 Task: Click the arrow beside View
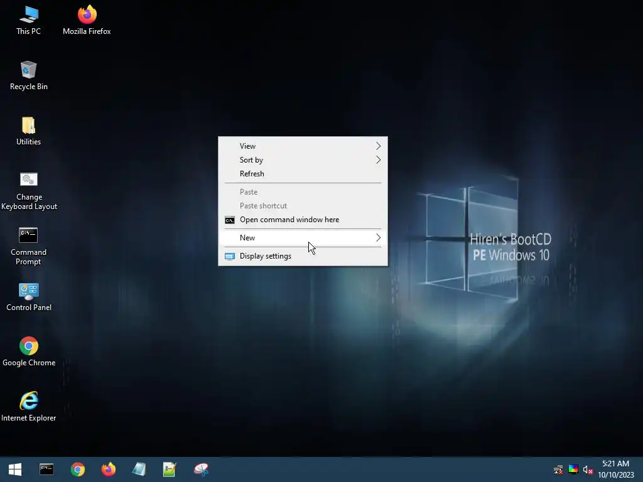click(378, 146)
